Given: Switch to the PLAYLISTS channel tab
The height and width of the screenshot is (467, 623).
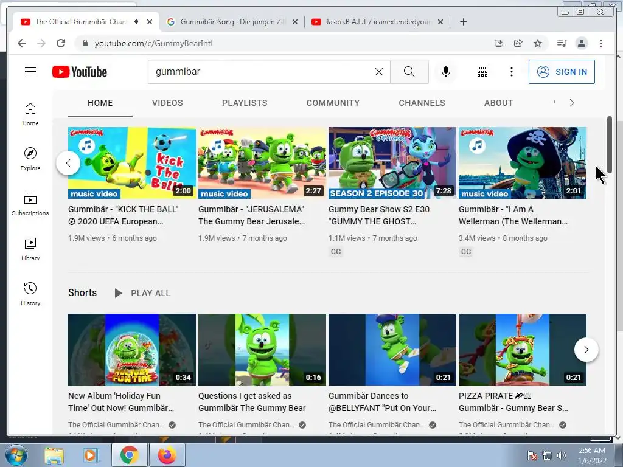Looking at the screenshot, I should [245, 103].
